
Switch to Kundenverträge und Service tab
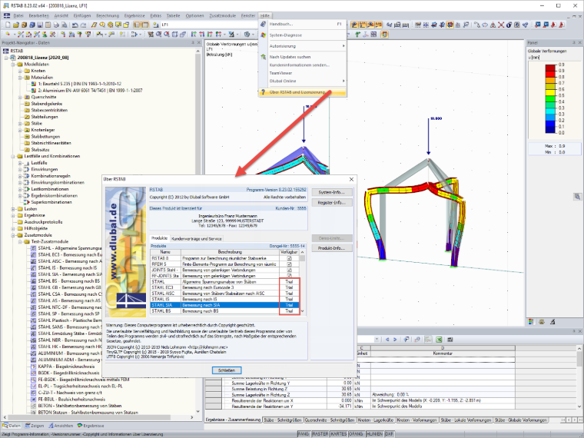(x=196, y=239)
